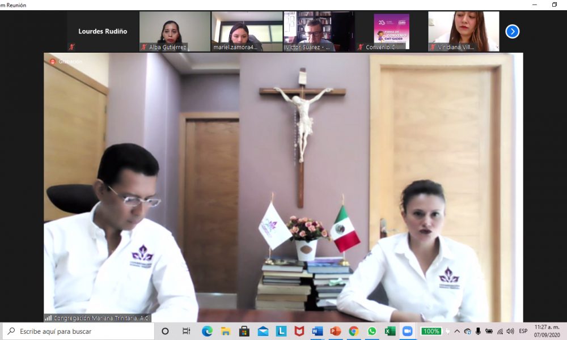
Task: Open Task View in the taskbar
Action: [x=186, y=331]
